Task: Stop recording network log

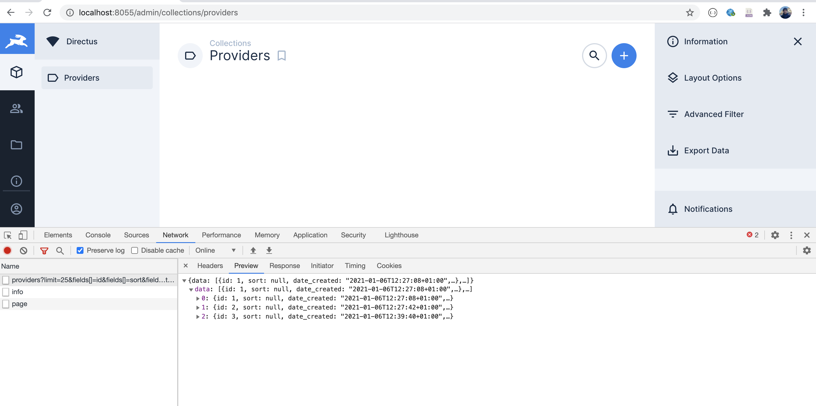Action: [x=7, y=250]
